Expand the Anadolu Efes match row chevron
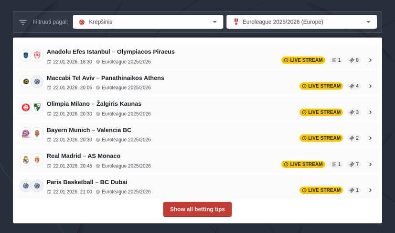This screenshot has width=395, height=233. tap(370, 60)
